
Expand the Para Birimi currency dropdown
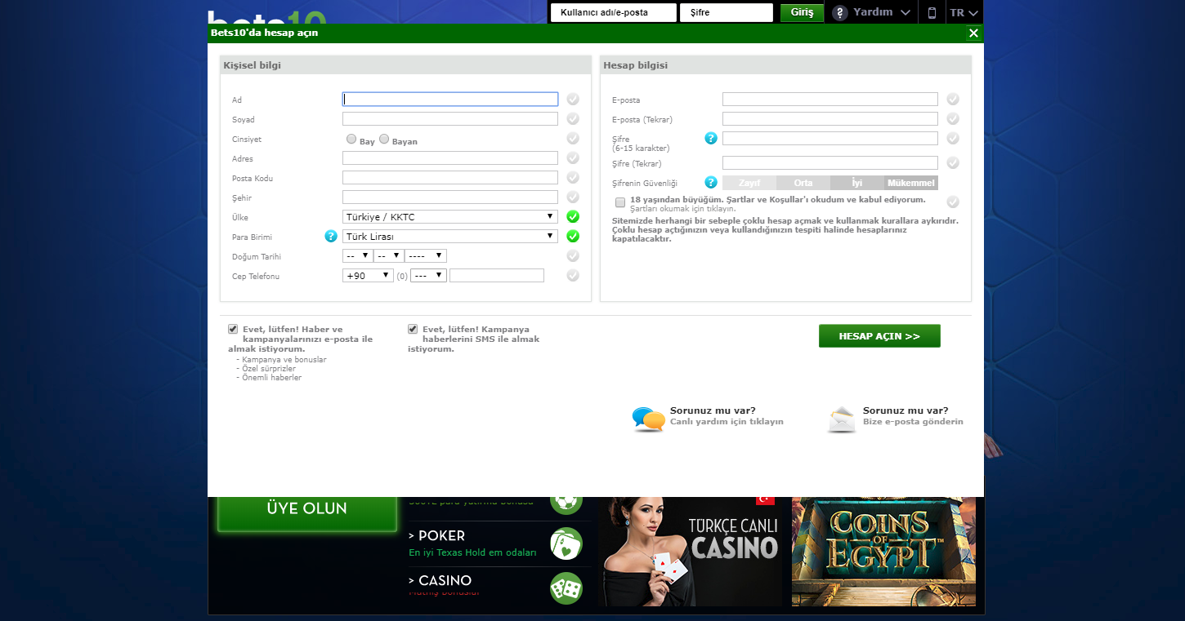(449, 237)
